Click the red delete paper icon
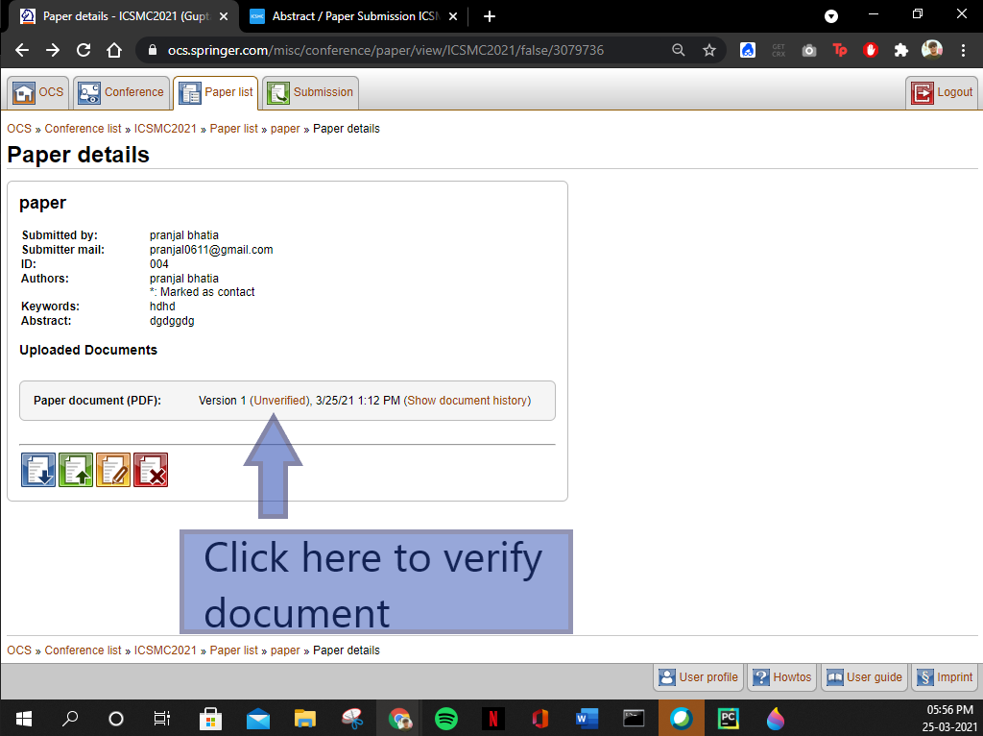 point(151,470)
